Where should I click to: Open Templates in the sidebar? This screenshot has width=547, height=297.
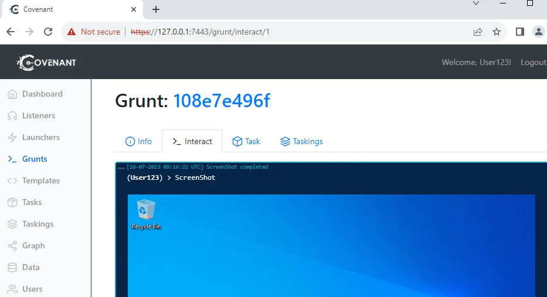click(x=33, y=180)
